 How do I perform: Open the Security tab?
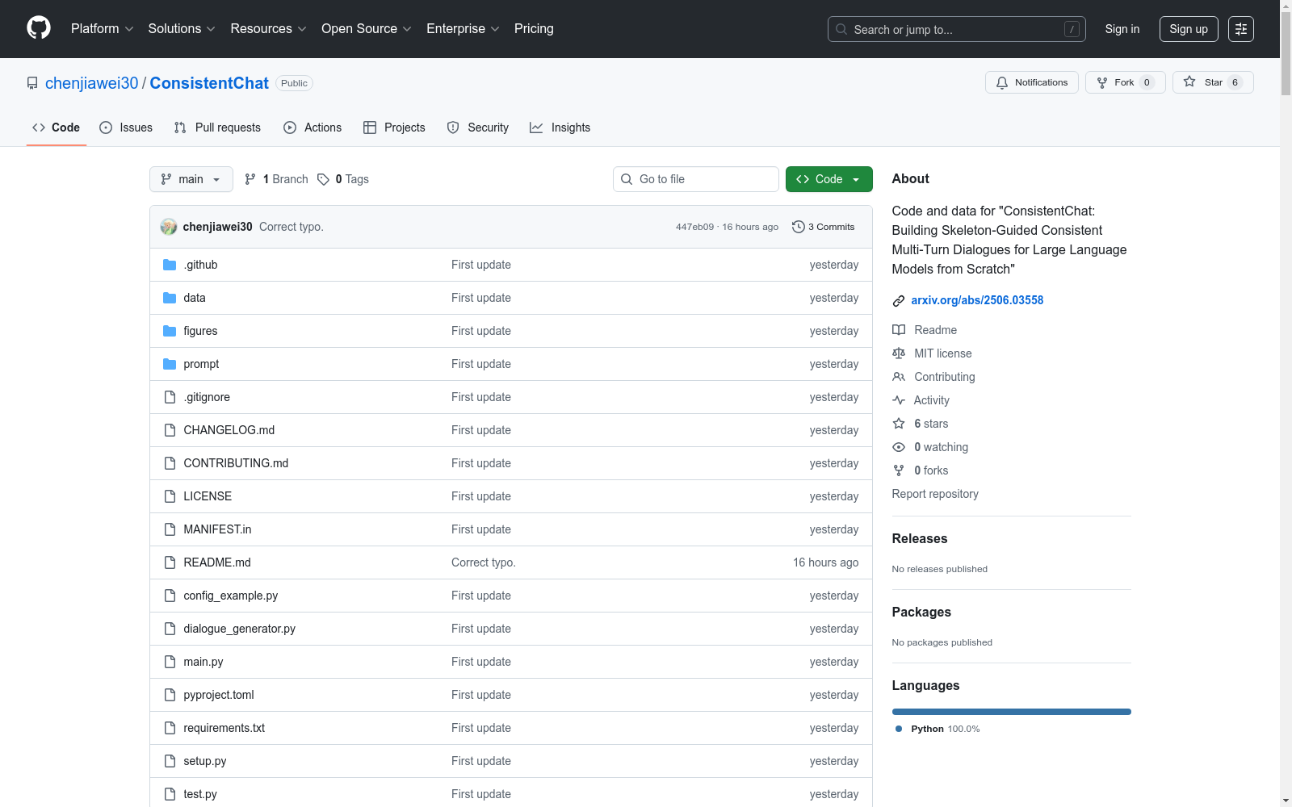[478, 128]
